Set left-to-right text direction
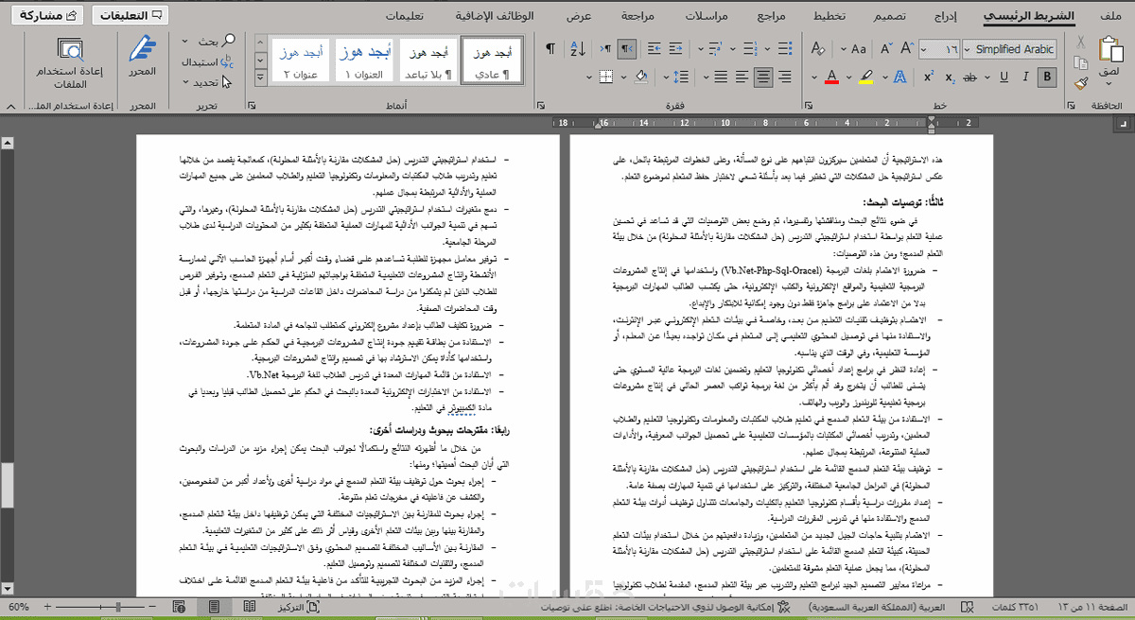The image size is (1135, 620). 605,49
